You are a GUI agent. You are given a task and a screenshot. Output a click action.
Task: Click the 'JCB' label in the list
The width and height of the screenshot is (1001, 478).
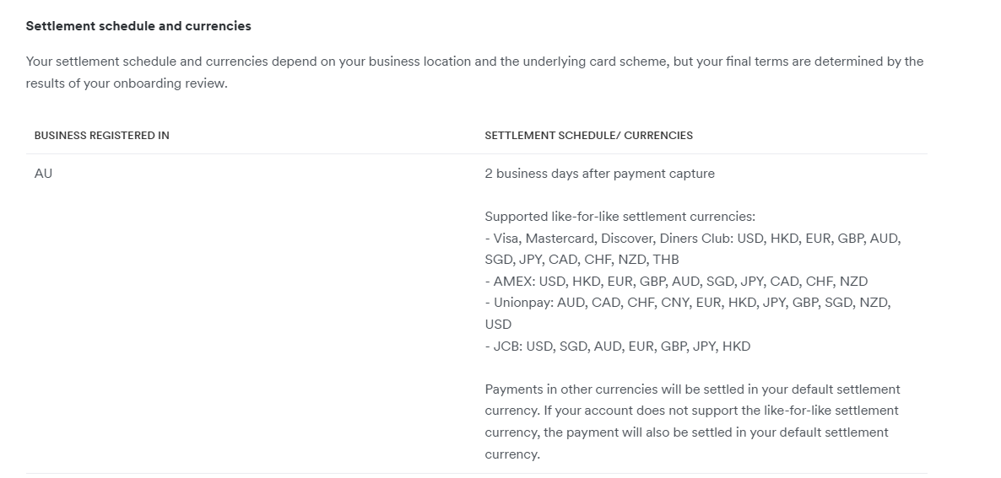pos(505,346)
